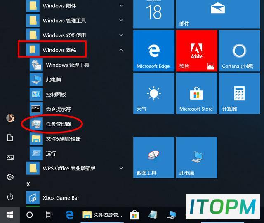Viewport: 264px width, 223px height.
Task: Open the Control Panel (控制面板) icon
Action: pos(36,94)
